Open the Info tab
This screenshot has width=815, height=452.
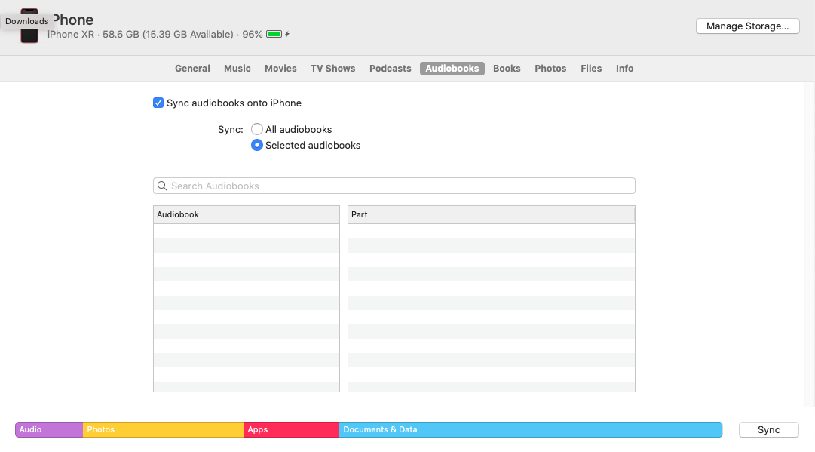(624, 69)
